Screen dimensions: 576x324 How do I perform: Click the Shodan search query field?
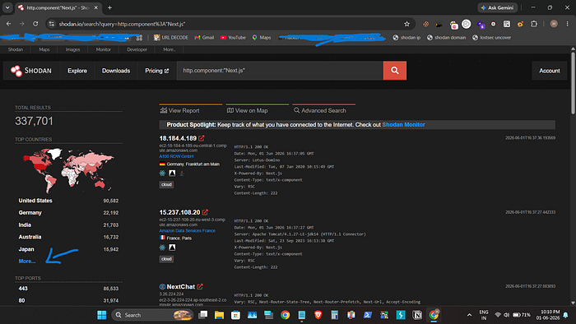point(280,71)
